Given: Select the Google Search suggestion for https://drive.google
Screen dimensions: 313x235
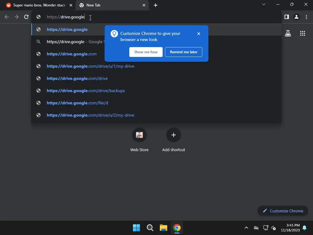Looking at the screenshot, I should (156, 42).
